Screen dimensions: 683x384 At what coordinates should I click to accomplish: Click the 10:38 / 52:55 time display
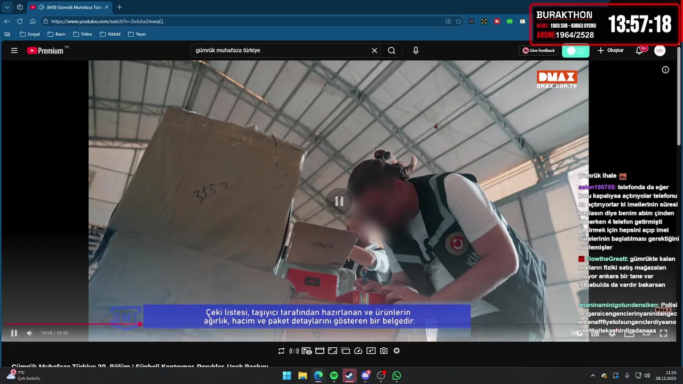(x=54, y=333)
